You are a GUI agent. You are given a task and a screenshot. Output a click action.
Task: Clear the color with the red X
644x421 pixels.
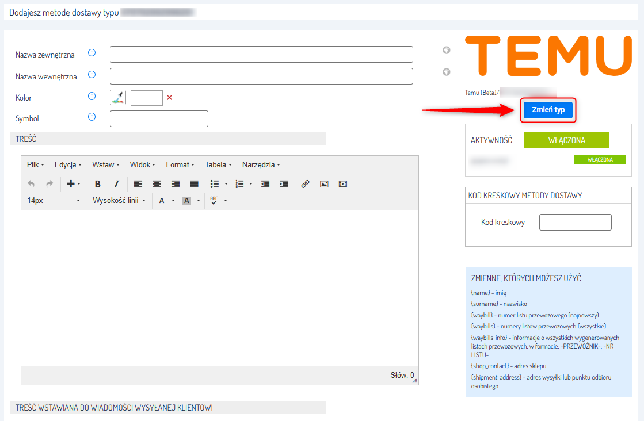coord(169,98)
